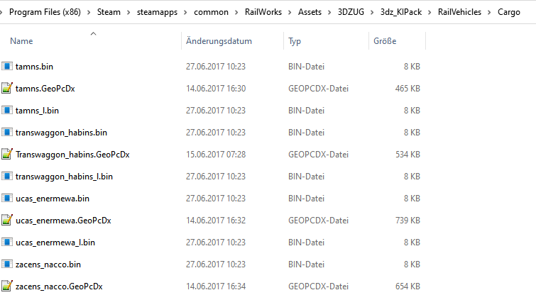Click the tamns_l.bin file icon
Image resolution: width=536 pixels, height=295 pixels.
pyautogui.click(x=7, y=111)
